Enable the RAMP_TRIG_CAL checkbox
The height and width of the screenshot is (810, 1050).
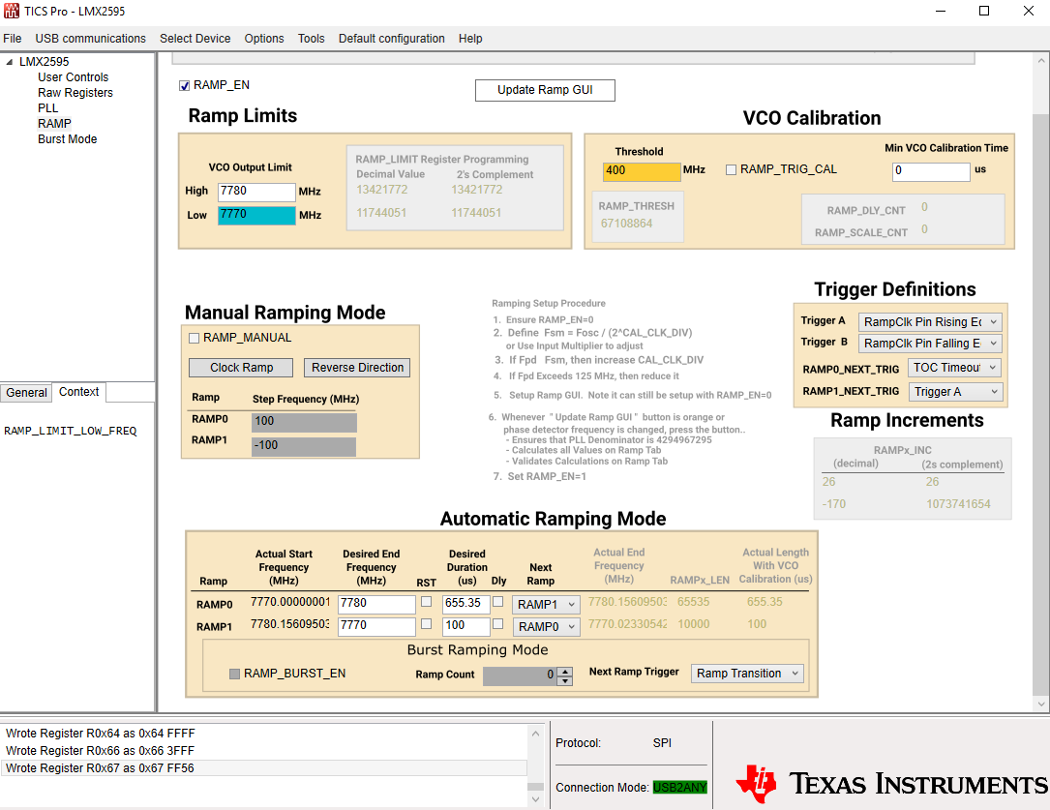[x=732, y=170]
